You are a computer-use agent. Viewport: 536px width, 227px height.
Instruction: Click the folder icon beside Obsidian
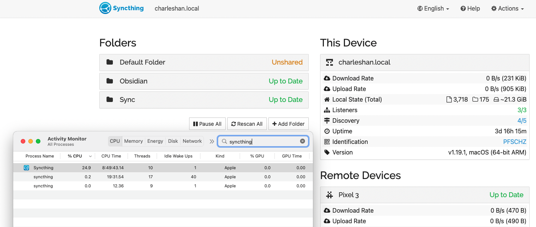tap(110, 81)
